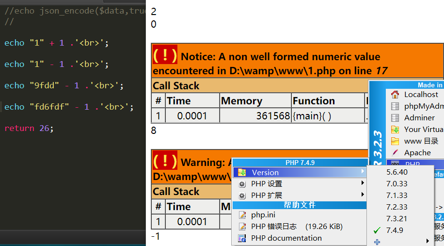The width and height of the screenshot is (444, 246).
Task: Click the Memory column header
Action: [241, 101]
